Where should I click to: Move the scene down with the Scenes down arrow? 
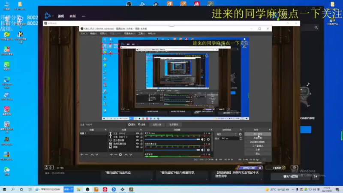(x=97, y=155)
